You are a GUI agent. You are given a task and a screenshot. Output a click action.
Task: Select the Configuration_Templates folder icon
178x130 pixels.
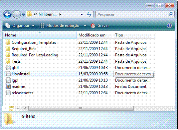click(8, 42)
